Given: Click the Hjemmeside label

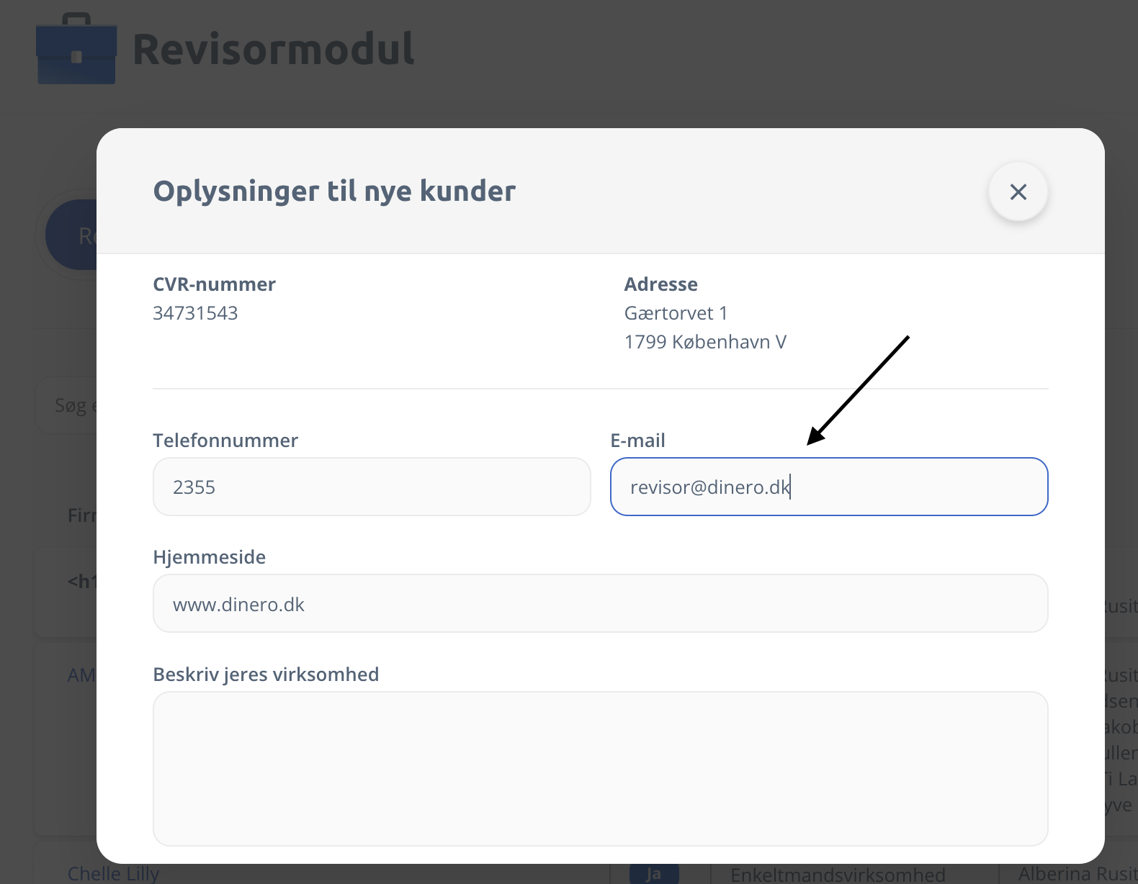Looking at the screenshot, I should [x=209, y=557].
